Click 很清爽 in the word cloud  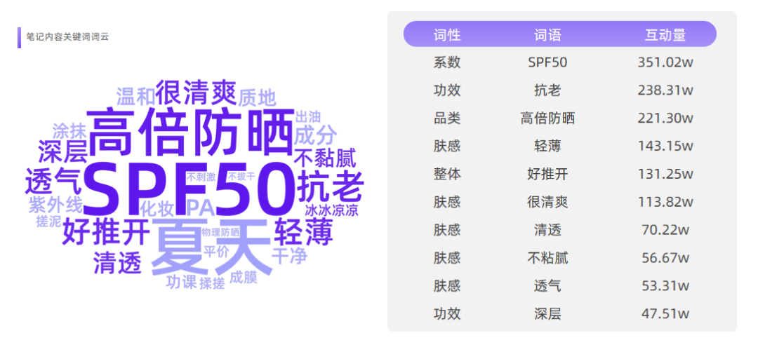coord(195,93)
